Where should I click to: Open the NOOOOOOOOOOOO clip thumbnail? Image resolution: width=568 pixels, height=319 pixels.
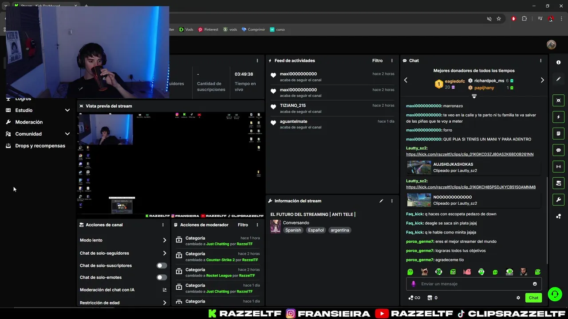pos(419,200)
